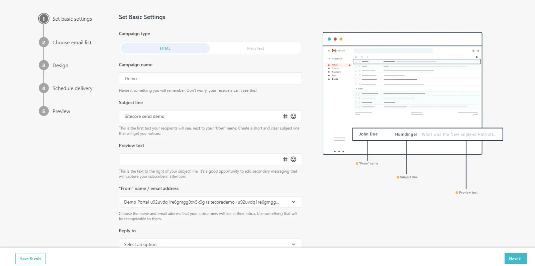Image resolution: width=535 pixels, height=266 pixels.
Task: Click the Set Basic Settings heading
Action: point(142,17)
